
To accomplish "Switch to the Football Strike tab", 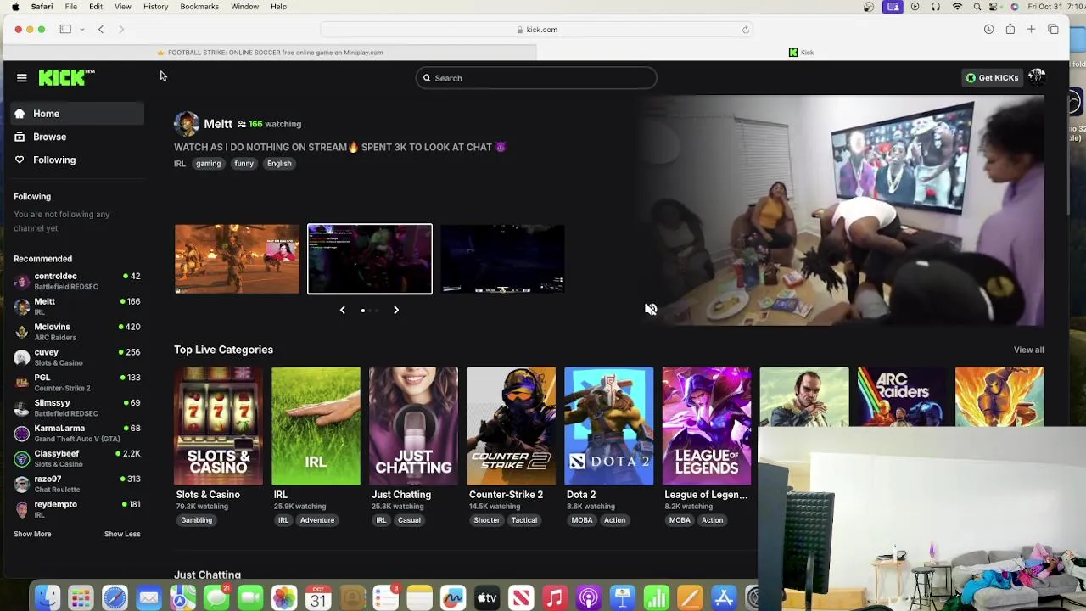I will pos(270,53).
